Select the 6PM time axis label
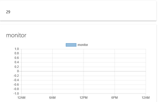This screenshot has height=102, width=158. click(115, 98)
